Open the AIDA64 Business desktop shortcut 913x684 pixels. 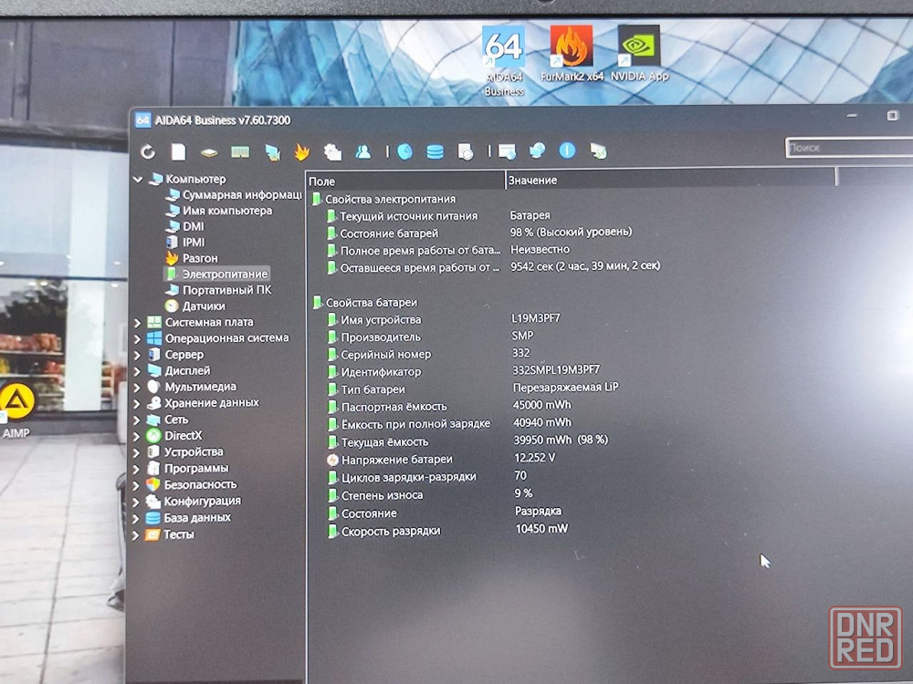[x=504, y=61]
